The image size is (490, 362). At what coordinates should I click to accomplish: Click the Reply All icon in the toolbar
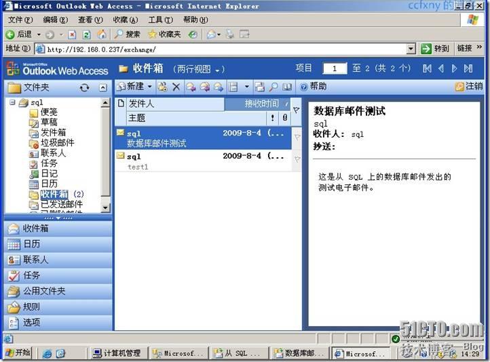point(205,87)
